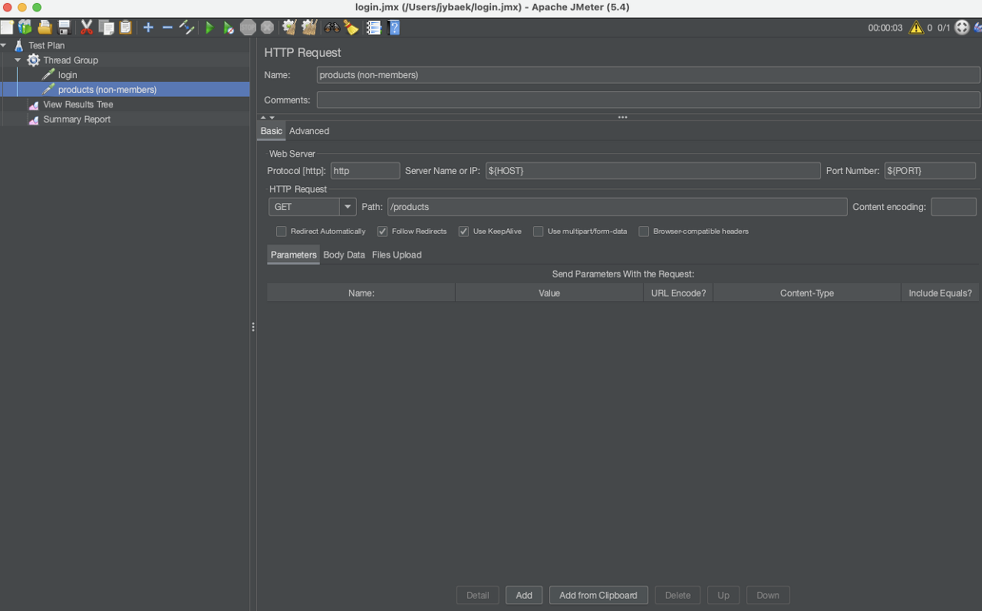
Task: Click the Paste clipboard icon
Action: 125,28
